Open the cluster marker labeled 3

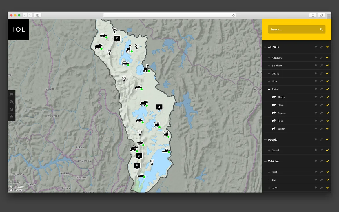[139, 156]
